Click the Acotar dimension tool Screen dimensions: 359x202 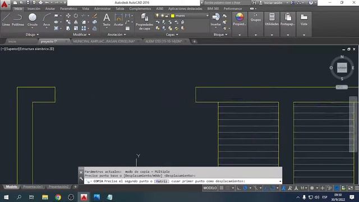(118, 20)
